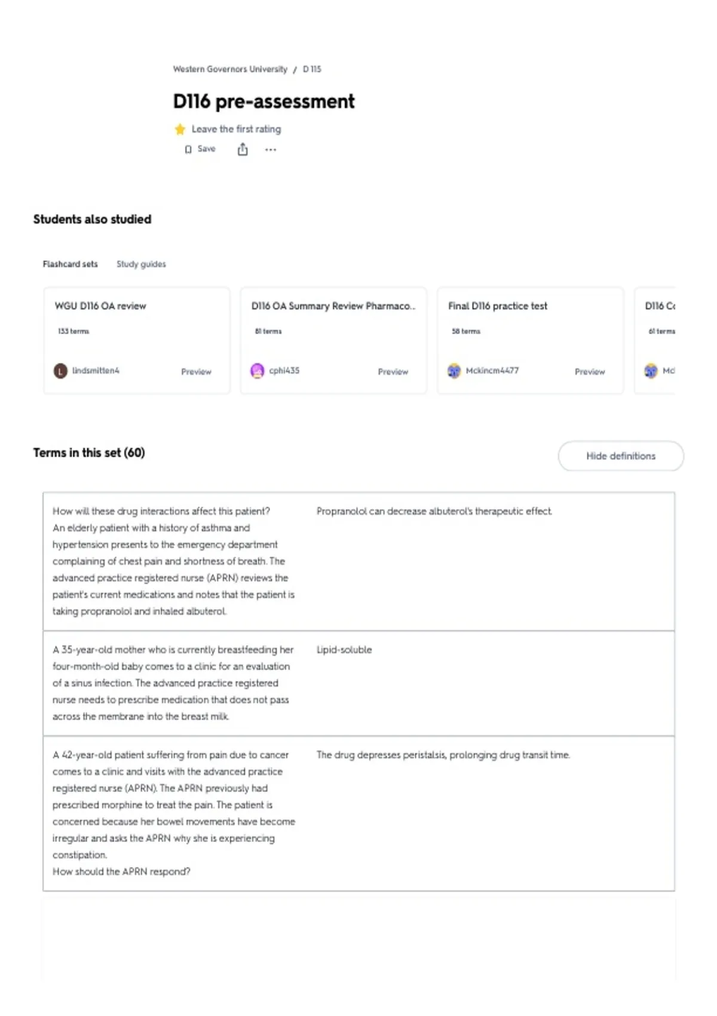Open the Western Governors University breadcrumb link
The width and height of the screenshot is (717, 1016).
point(230,69)
